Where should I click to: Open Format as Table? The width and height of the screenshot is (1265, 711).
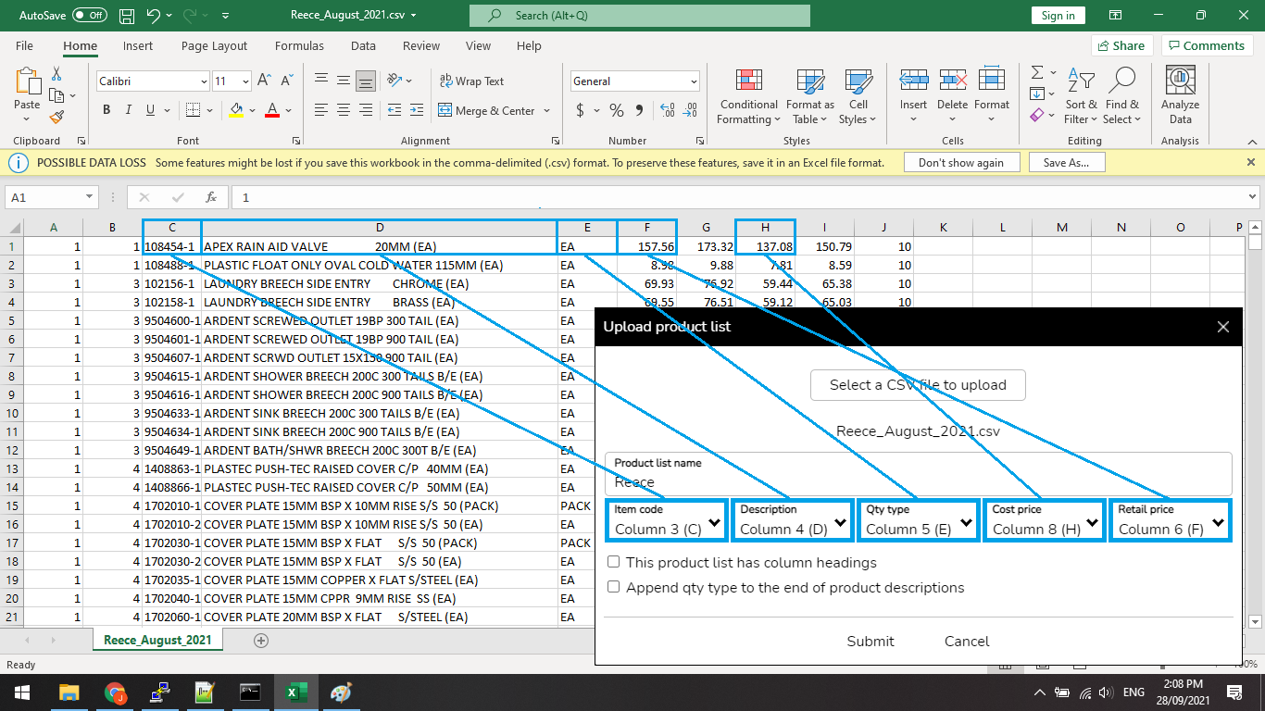click(810, 97)
